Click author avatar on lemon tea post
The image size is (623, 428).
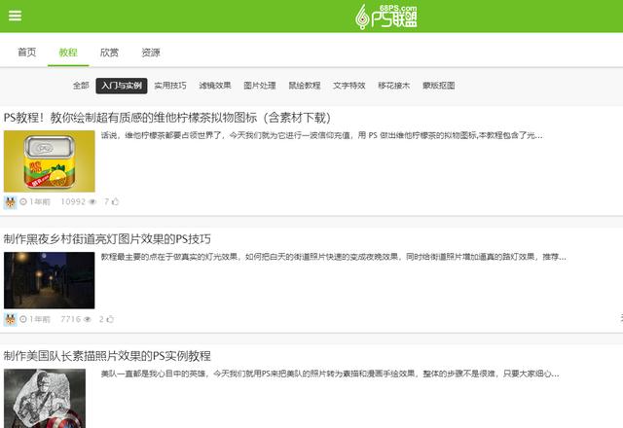(x=11, y=202)
